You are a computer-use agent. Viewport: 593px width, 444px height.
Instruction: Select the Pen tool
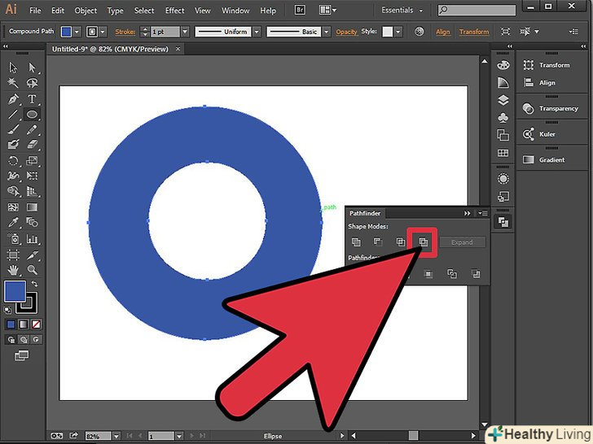click(13, 99)
